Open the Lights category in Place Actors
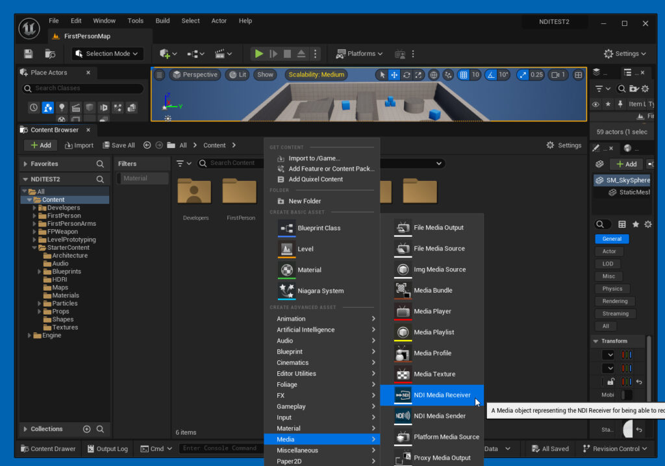The width and height of the screenshot is (665, 466). pyautogui.click(x=61, y=108)
